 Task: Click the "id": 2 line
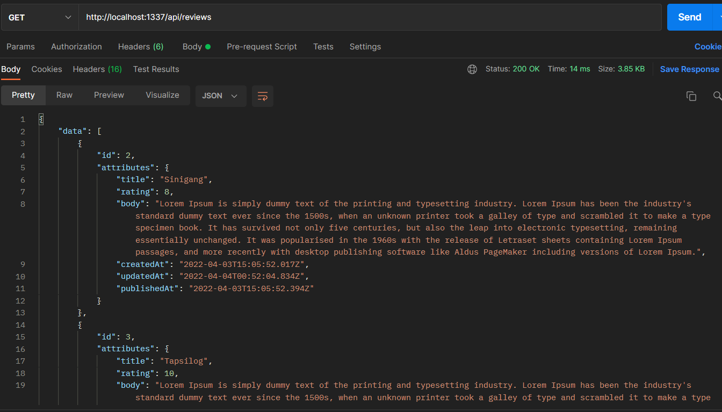(x=116, y=156)
